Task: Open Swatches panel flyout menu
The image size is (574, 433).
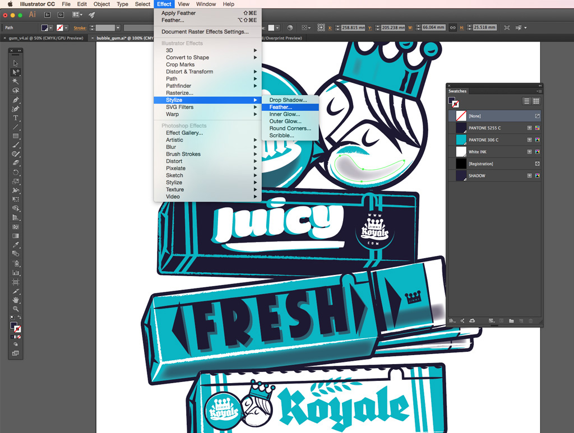Action: (537, 91)
